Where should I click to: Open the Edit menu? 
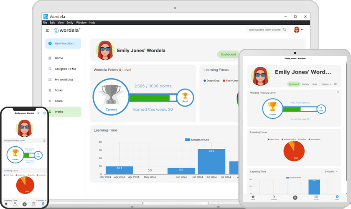click(x=52, y=23)
